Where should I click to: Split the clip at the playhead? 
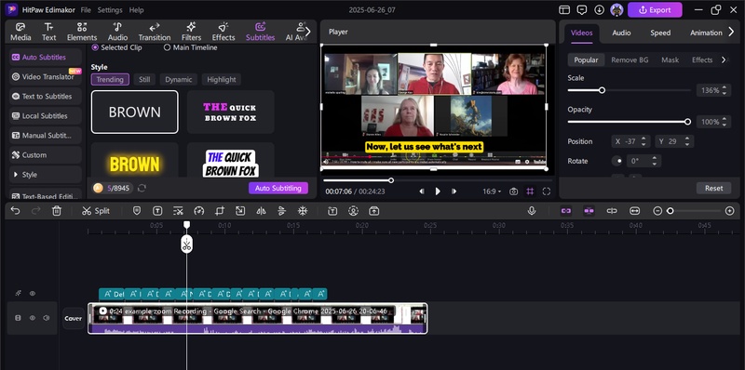(x=96, y=211)
